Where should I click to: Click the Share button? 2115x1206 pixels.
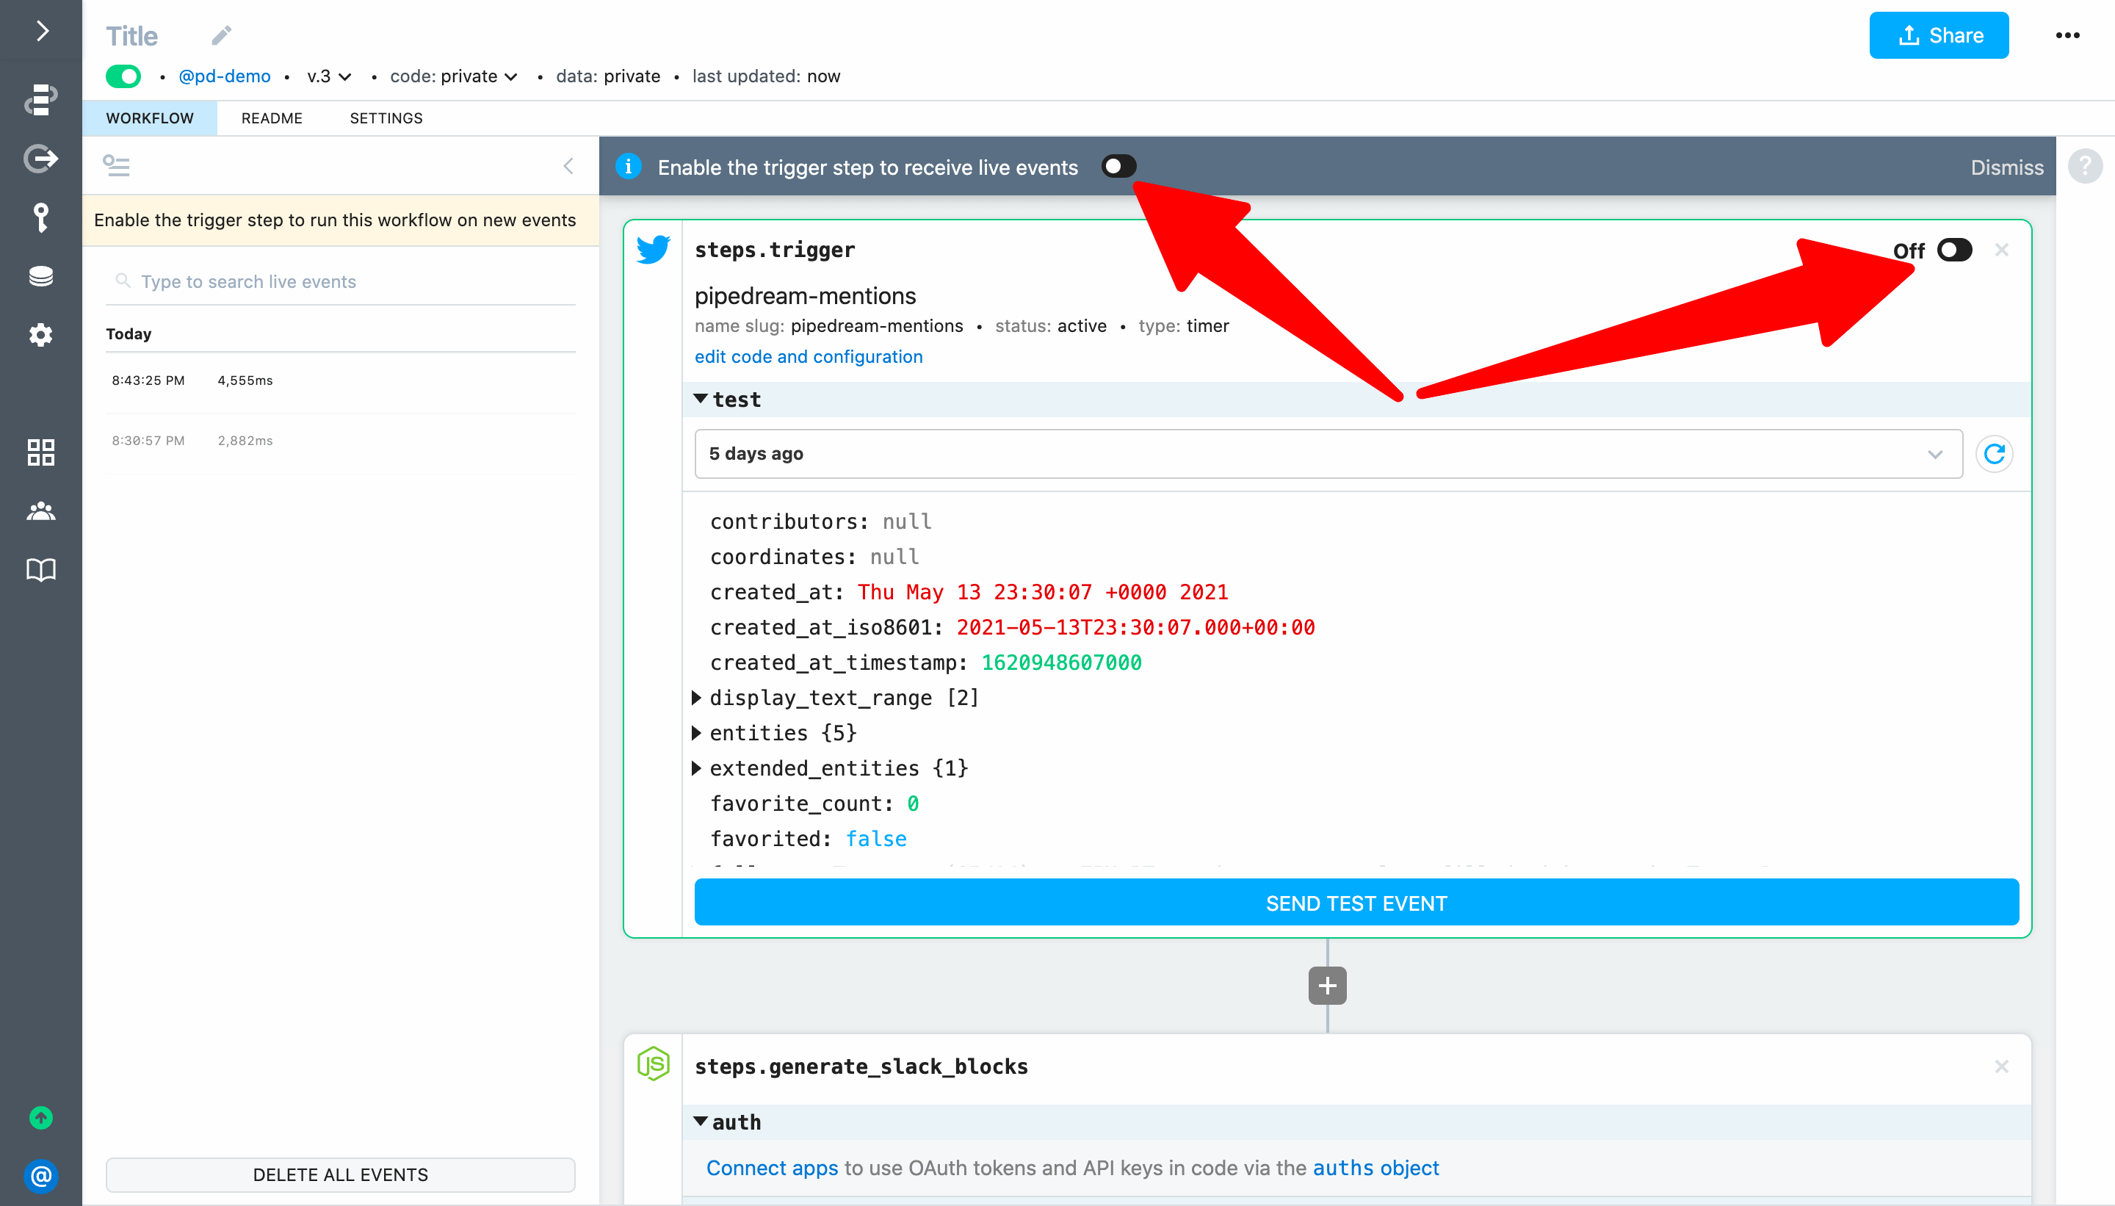[x=1938, y=35]
